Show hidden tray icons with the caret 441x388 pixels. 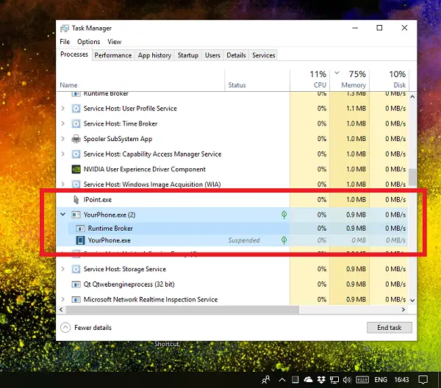[x=282, y=380]
